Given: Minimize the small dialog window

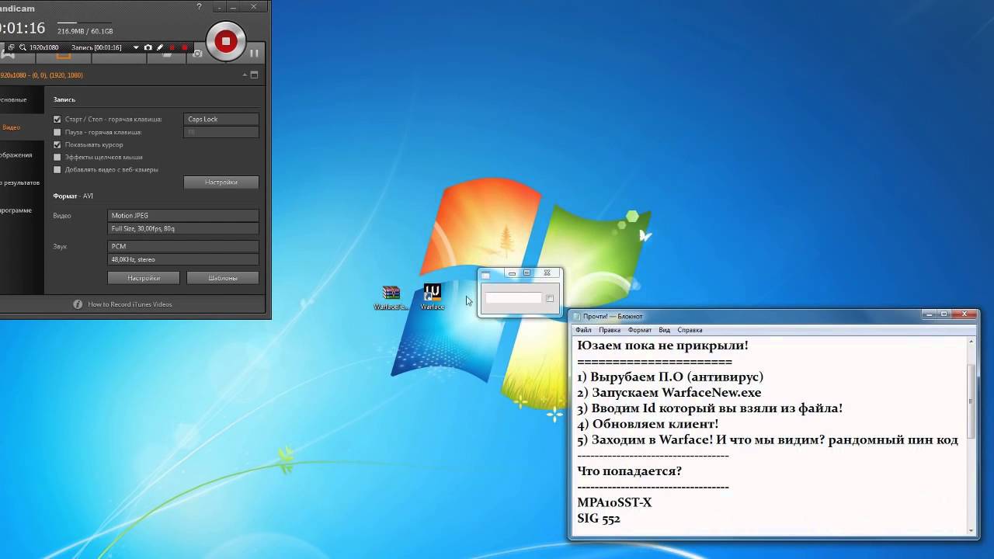Looking at the screenshot, I should point(512,273).
